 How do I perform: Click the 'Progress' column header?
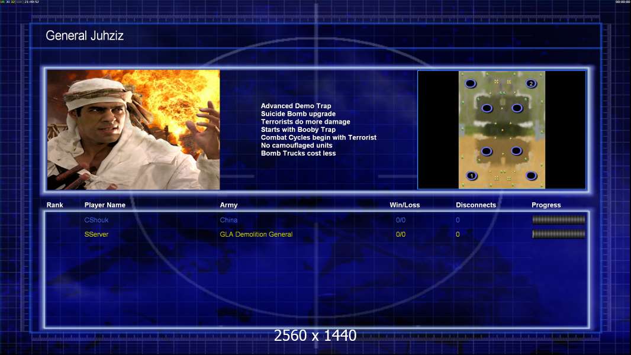[546, 205]
